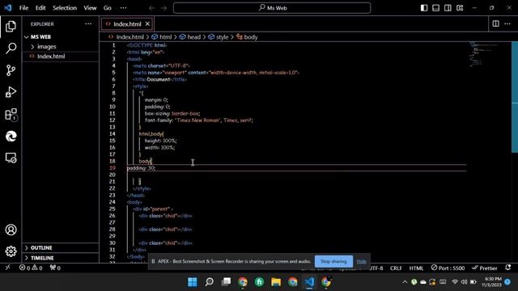Click Stop sharing button
Screen dimensions: 518x291
tap(333, 261)
